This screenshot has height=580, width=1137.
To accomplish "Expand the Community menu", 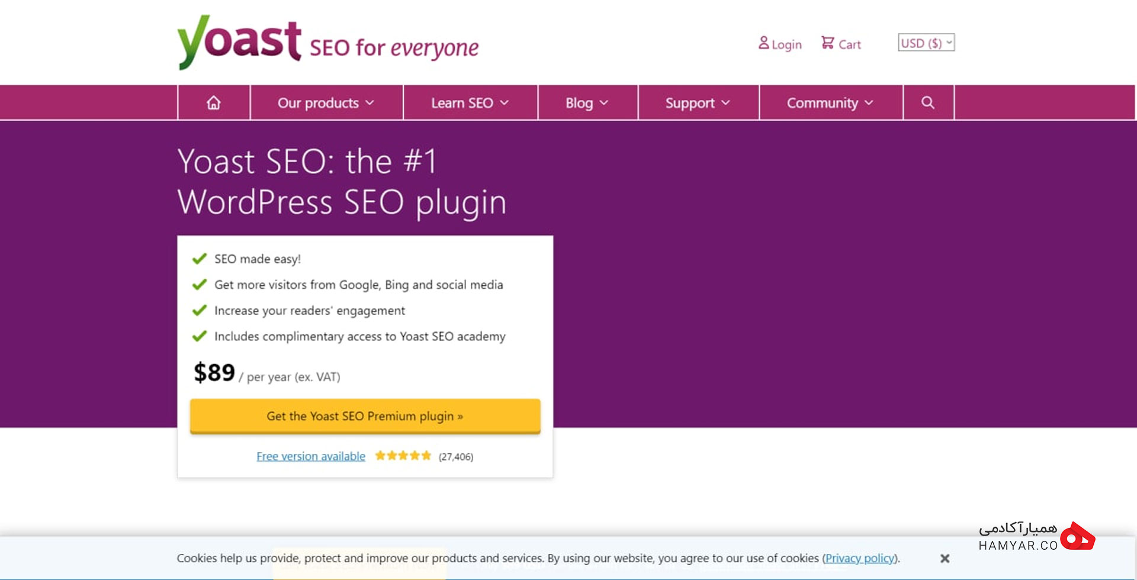I will tap(830, 103).
